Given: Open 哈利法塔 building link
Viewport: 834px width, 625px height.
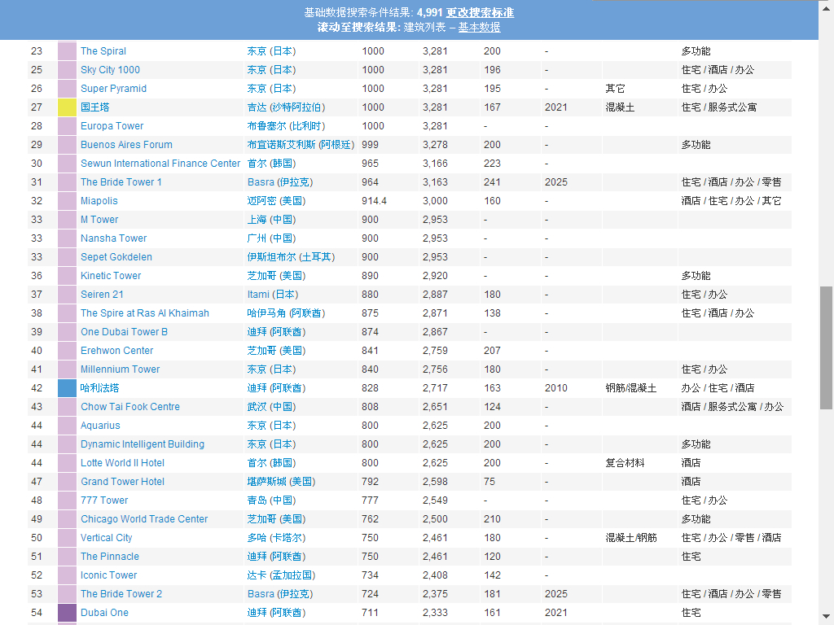Looking at the screenshot, I should click(99, 388).
